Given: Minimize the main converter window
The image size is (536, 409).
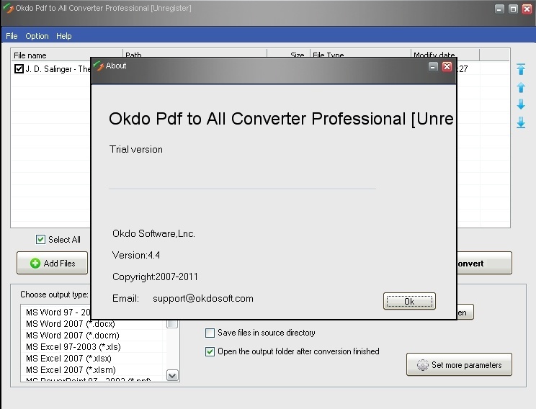Looking at the screenshot, I should [x=499, y=9].
